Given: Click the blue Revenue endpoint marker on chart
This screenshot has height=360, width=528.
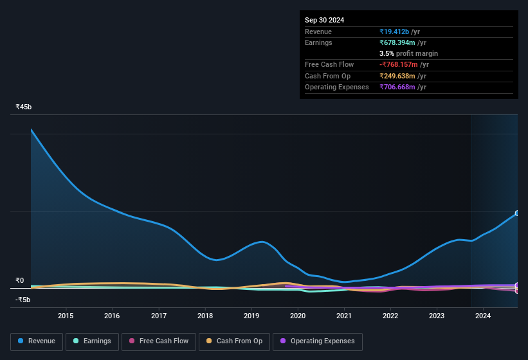Looking at the screenshot, I should tap(517, 213).
